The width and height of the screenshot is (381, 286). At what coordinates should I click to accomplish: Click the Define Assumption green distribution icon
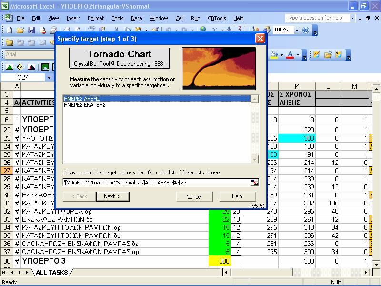[9, 67]
